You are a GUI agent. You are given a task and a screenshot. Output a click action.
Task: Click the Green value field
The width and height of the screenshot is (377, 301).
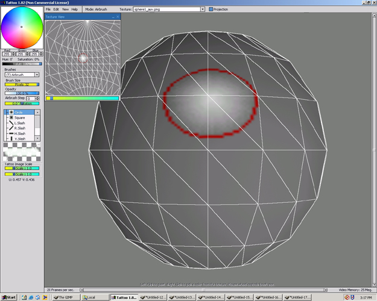[x=20, y=54]
